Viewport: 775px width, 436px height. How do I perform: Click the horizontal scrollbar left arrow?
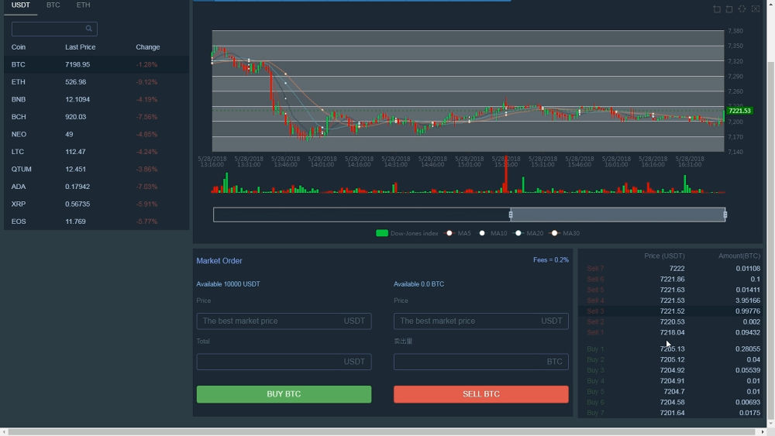coord(4,431)
